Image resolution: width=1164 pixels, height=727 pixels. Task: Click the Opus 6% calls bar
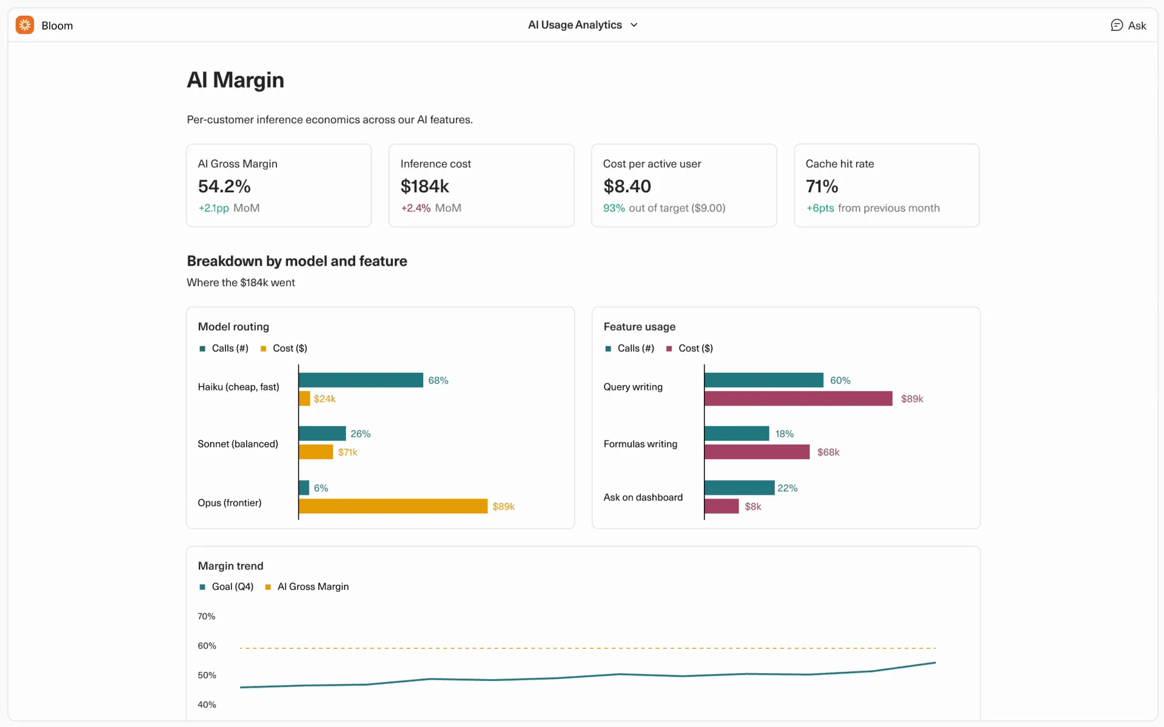pyautogui.click(x=304, y=487)
